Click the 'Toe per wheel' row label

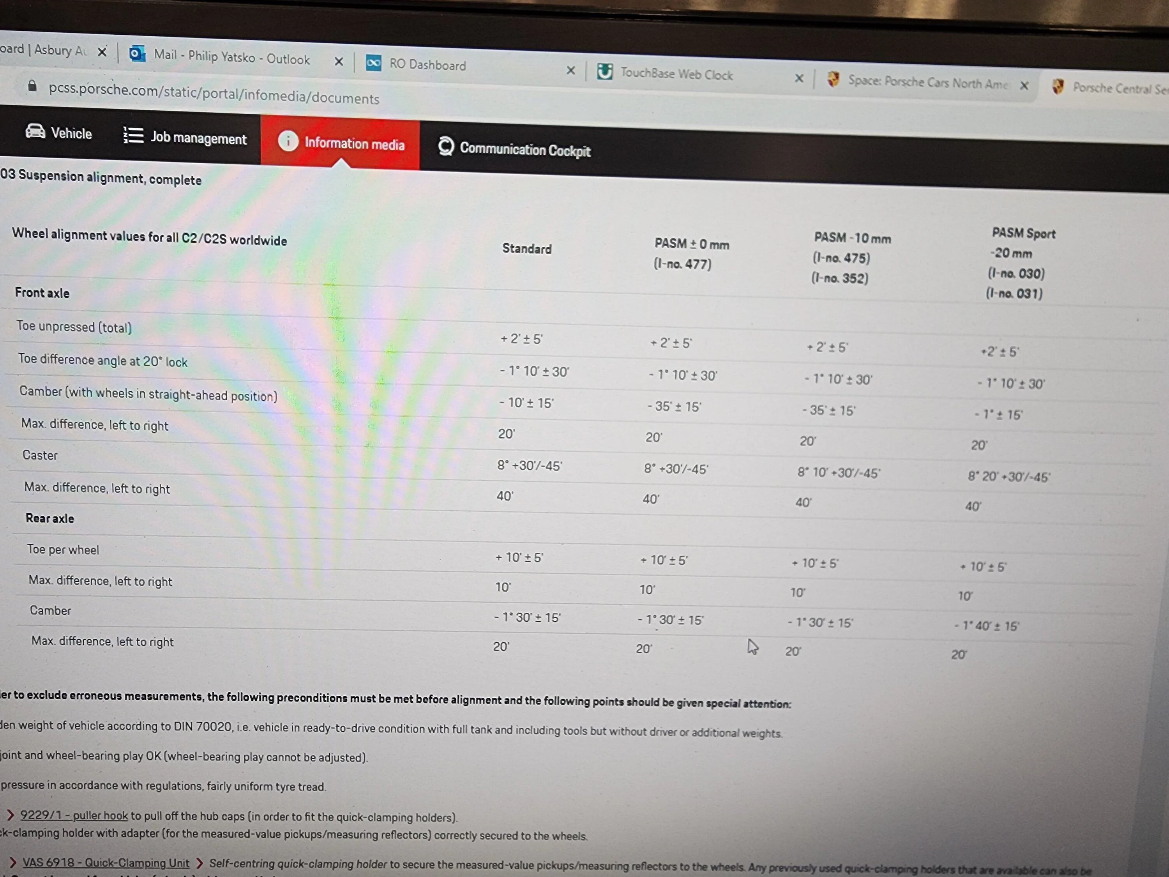point(63,549)
